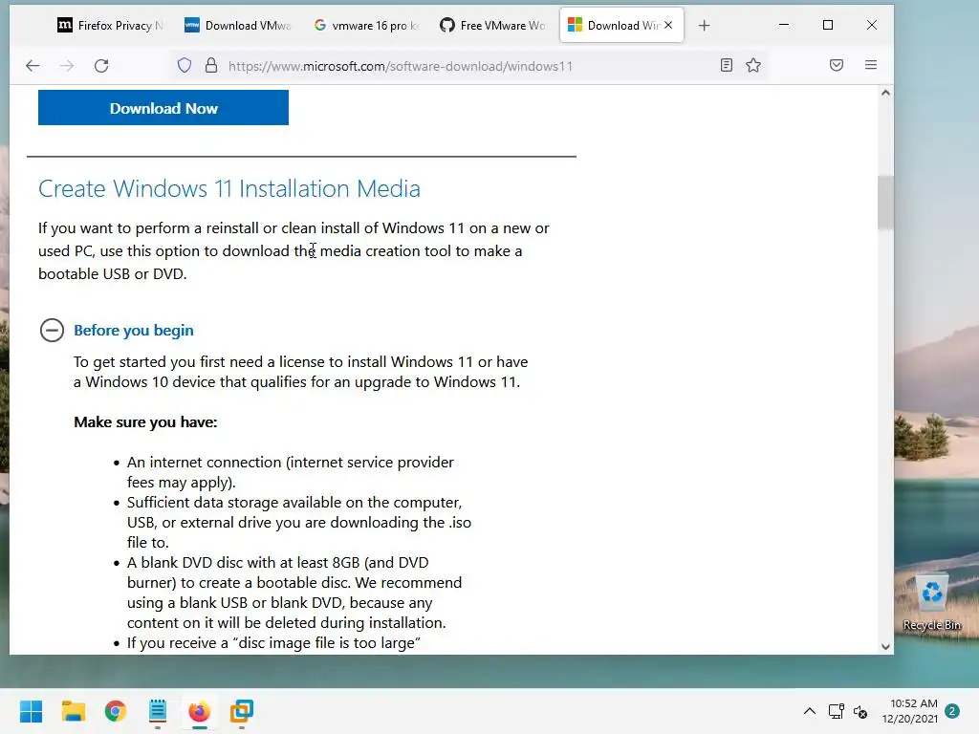
Task: Open VMware Workstation taskbar icon
Action: [x=242, y=711]
